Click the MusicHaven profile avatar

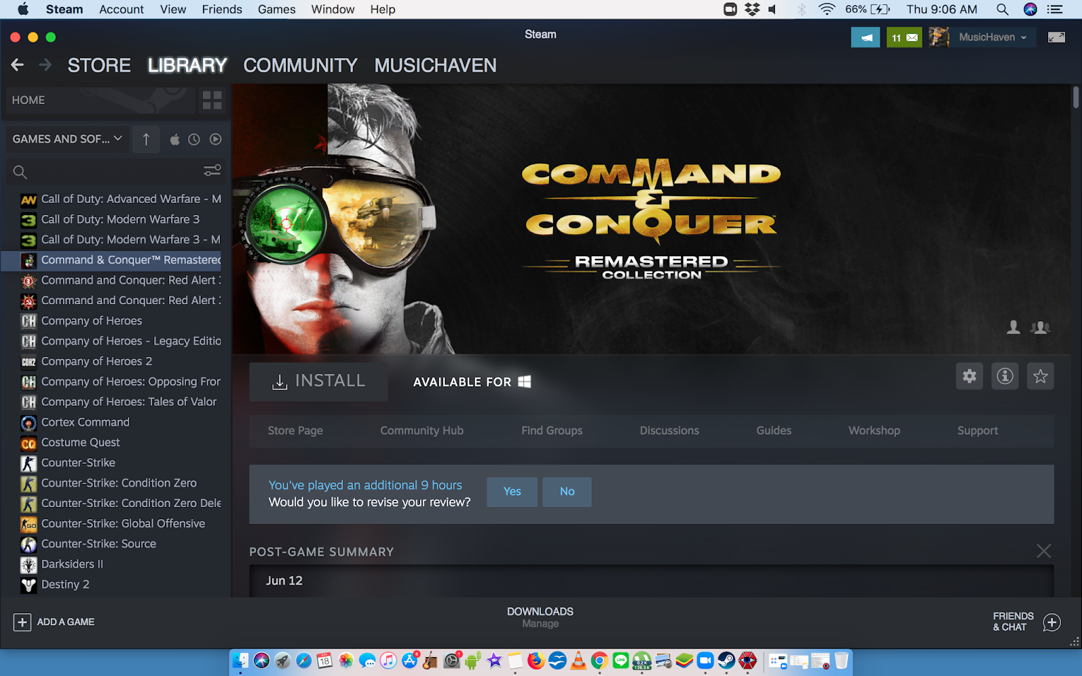click(939, 37)
